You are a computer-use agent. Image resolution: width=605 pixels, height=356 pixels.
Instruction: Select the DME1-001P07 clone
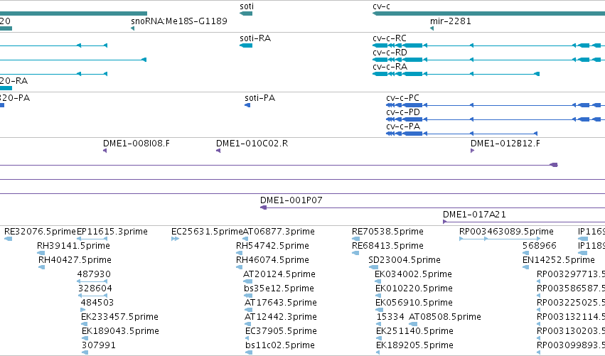pos(432,208)
